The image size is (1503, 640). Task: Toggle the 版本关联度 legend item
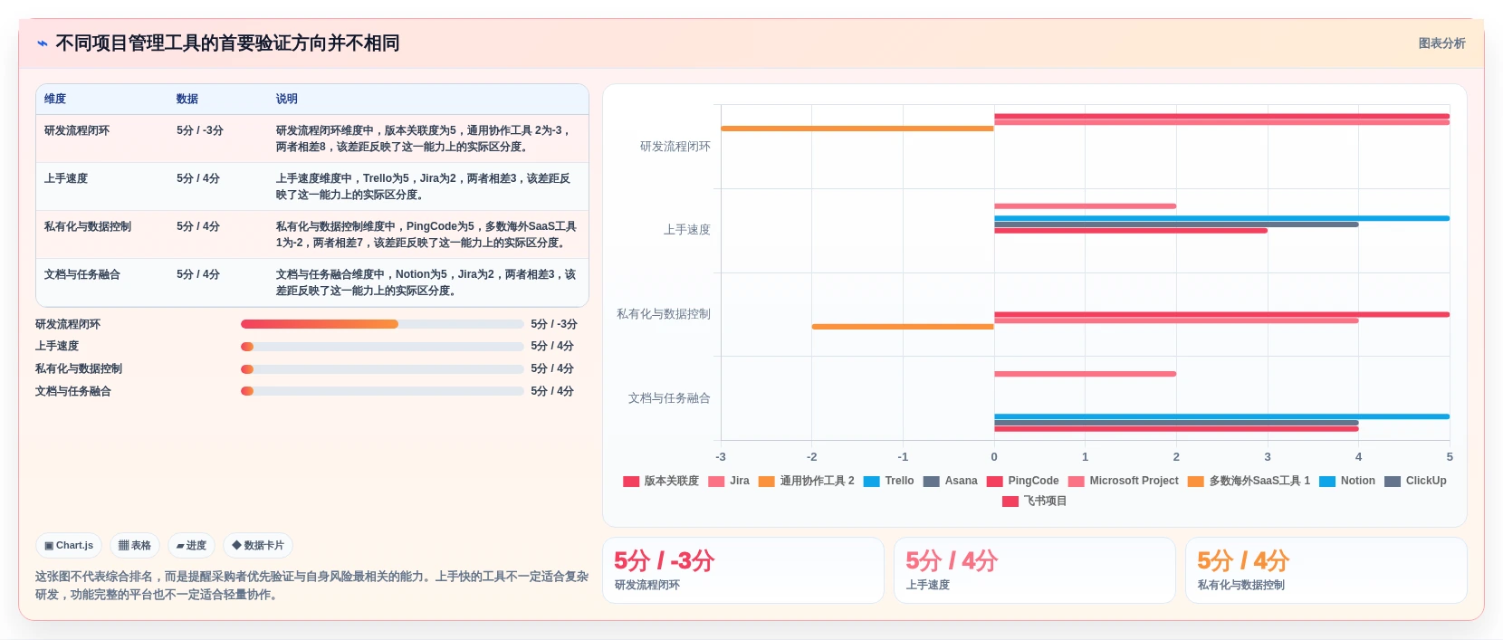click(661, 481)
